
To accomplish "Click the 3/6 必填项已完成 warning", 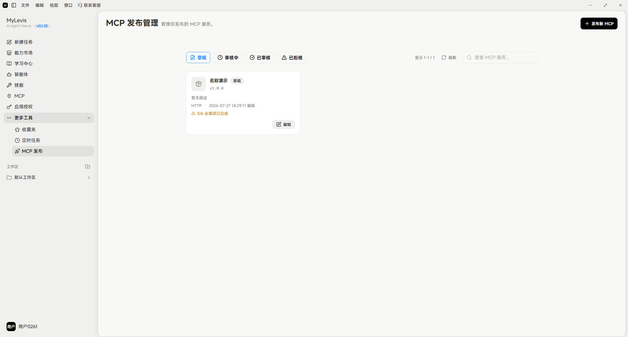I will [x=210, y=114].
